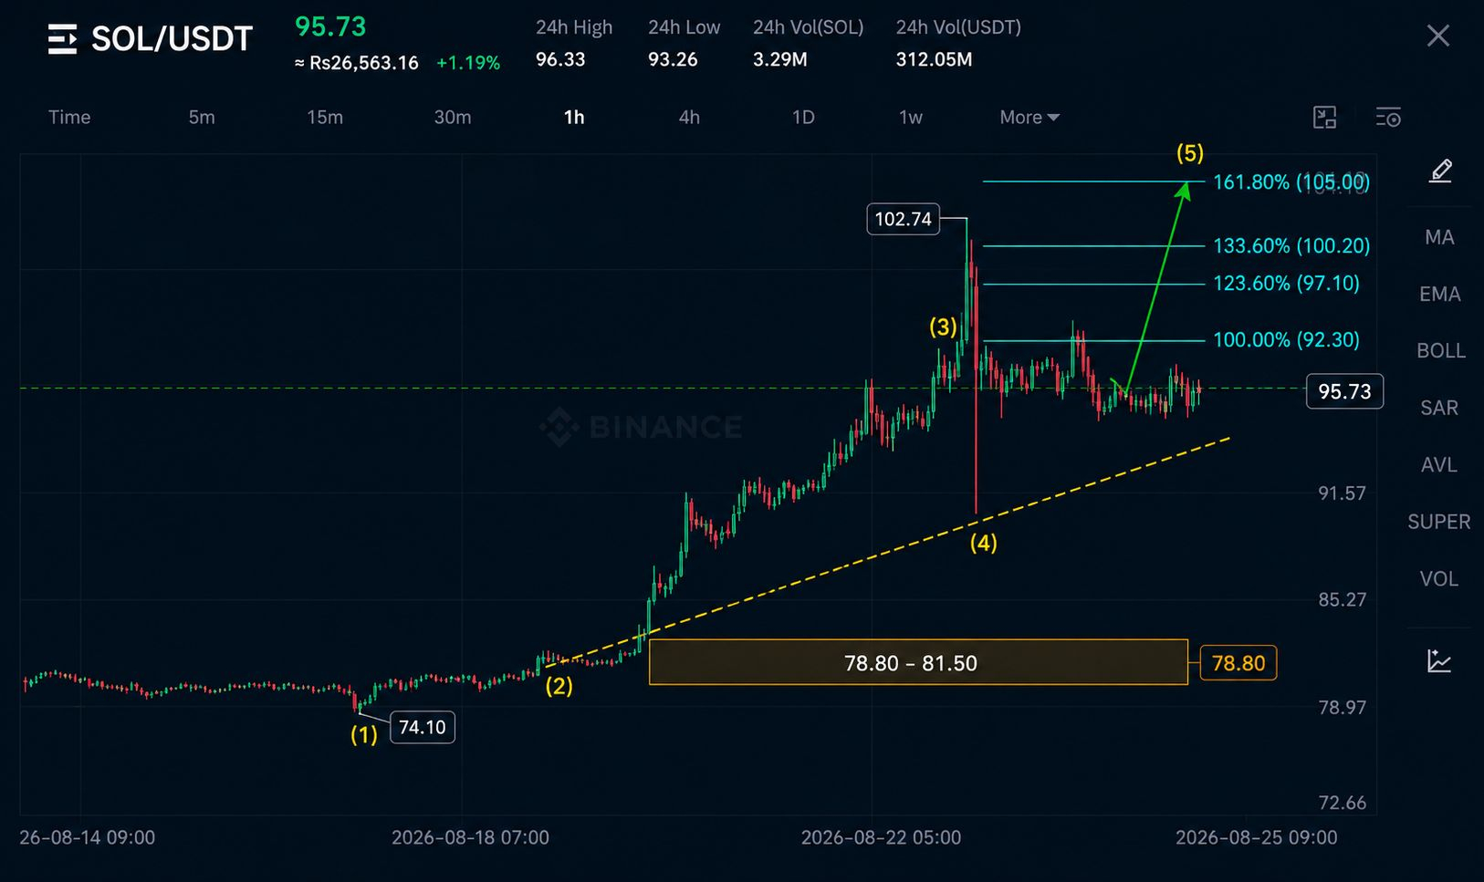Expand the More timeframes dropdown
Screen dimensions: 1484x882
[x=1029, y=117]
